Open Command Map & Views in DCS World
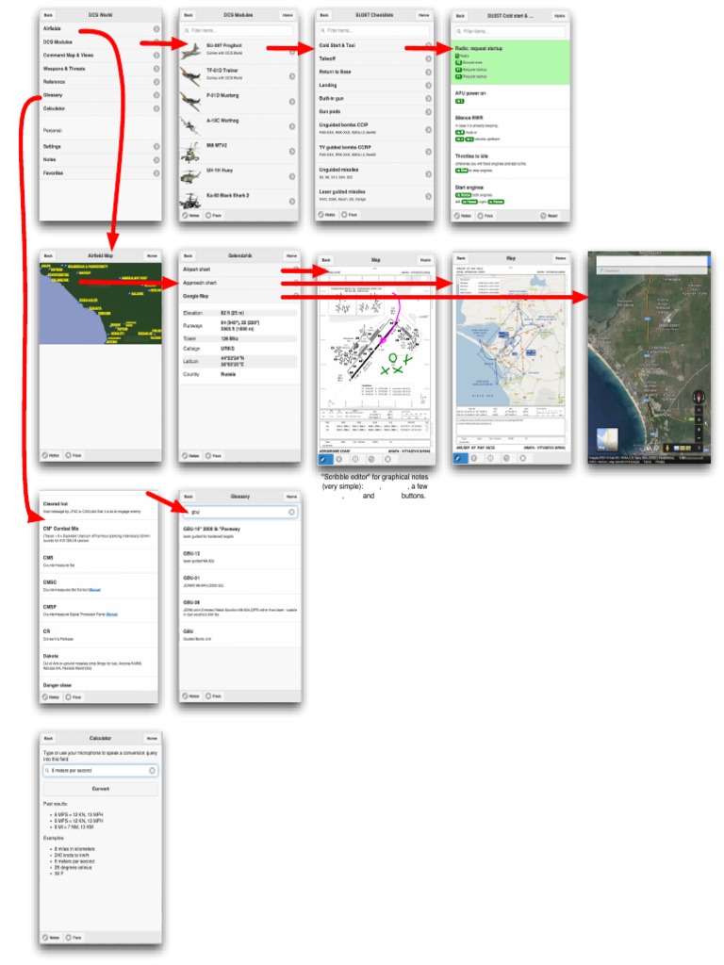Screen dimensions: 724x965 (100, 56)
